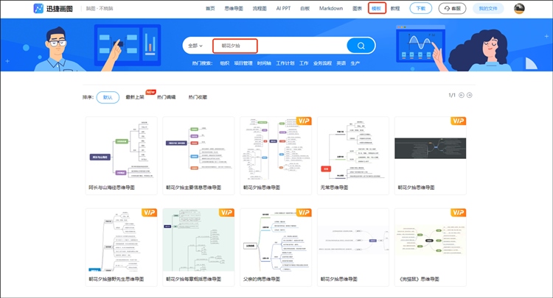Click the 迅捷画图 logo
553x298 pixels.
(53, 8)
